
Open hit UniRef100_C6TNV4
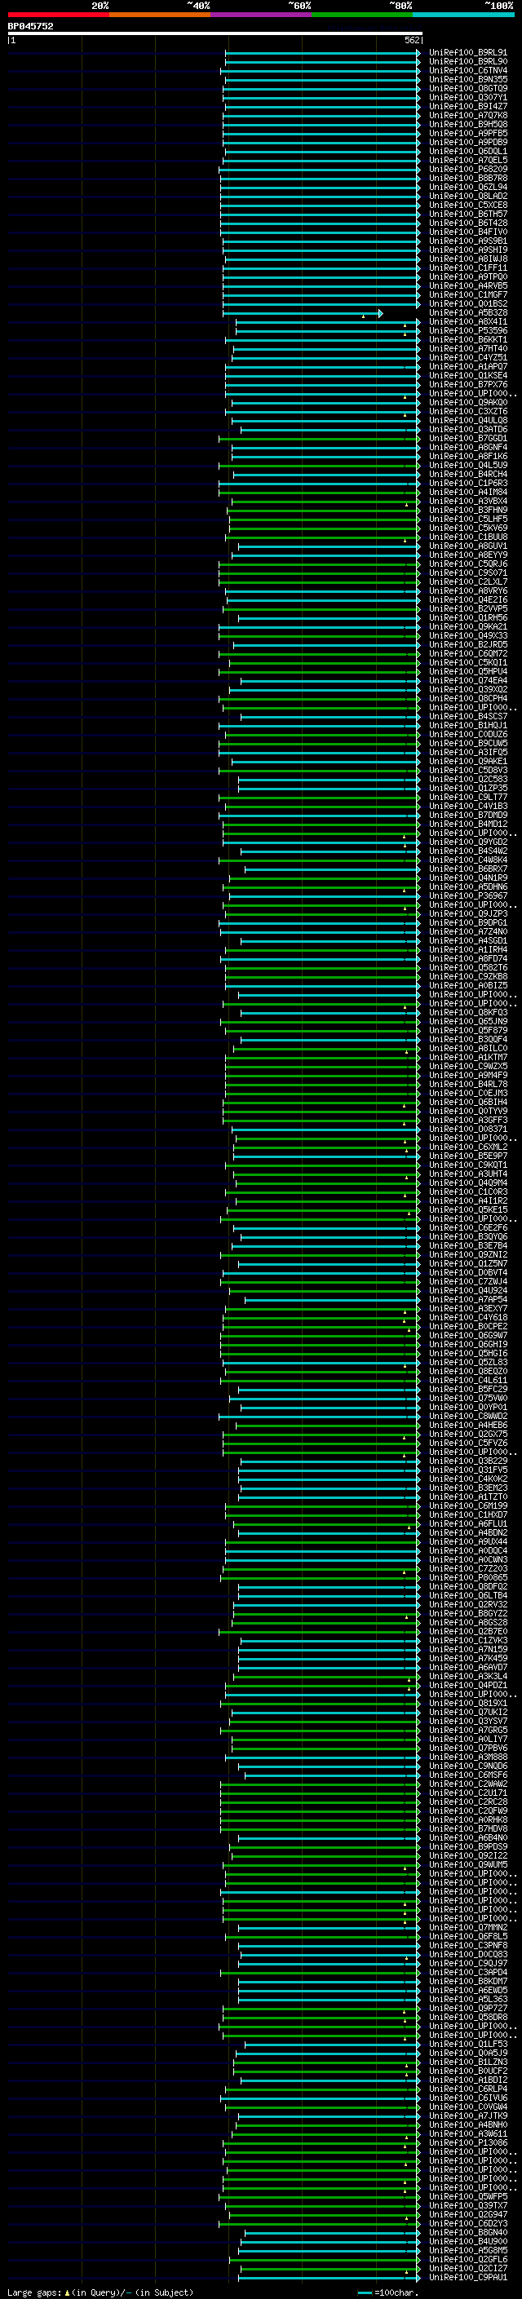tap(468, 70)
